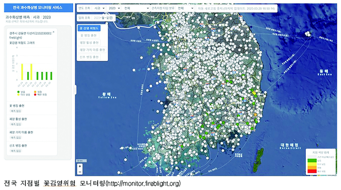The image size is (341, 190).
Task: Select the yellow station marker near east coast
Action: (254, 93)
